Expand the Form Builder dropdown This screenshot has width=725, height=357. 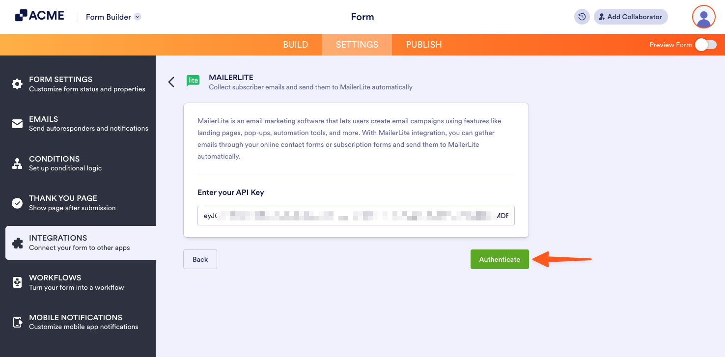pyautogui.click(x=113, y=17)
